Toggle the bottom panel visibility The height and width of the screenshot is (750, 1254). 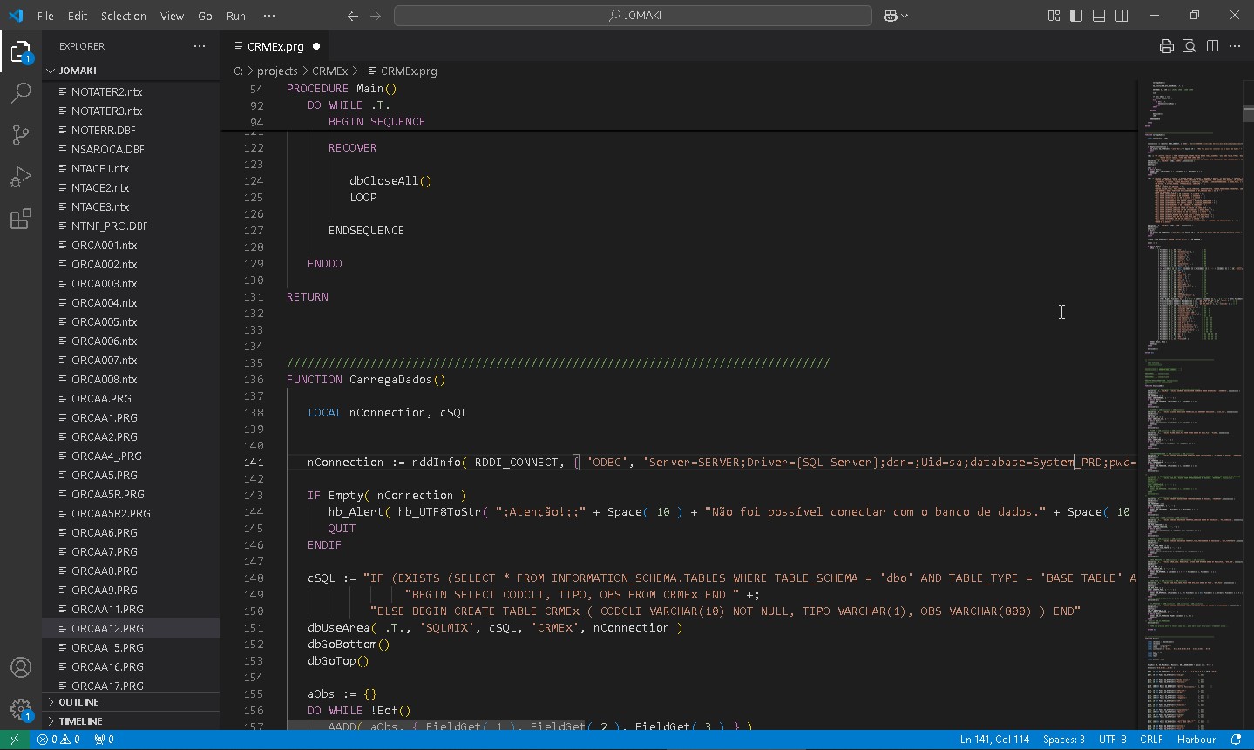1099,16
